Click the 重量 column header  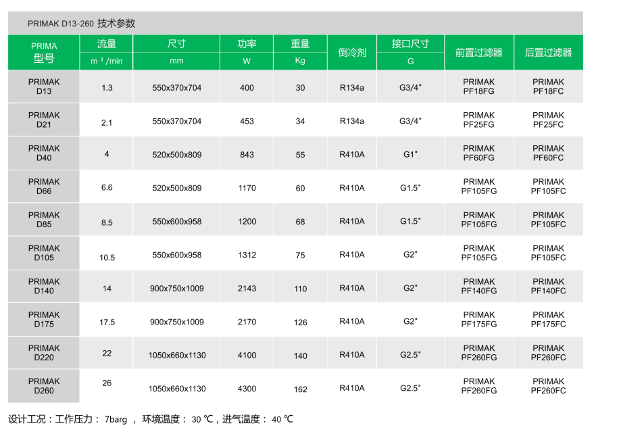[300, 44]
